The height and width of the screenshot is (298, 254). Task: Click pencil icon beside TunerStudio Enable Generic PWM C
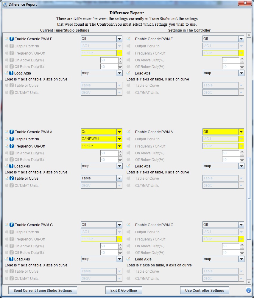7,225
